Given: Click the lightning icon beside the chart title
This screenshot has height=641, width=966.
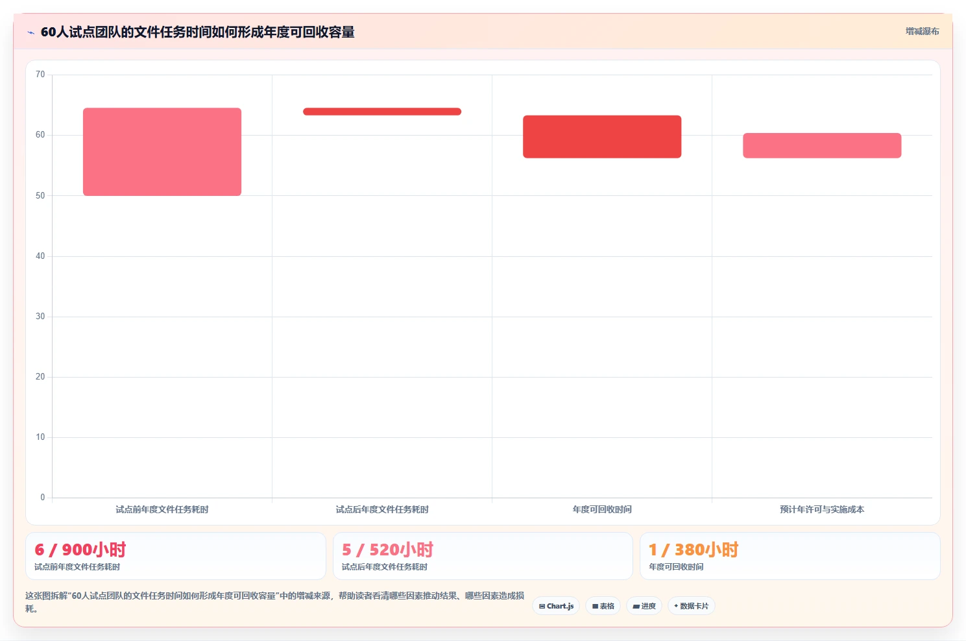Looking at the screenshot, I should (x=30, y=32).
